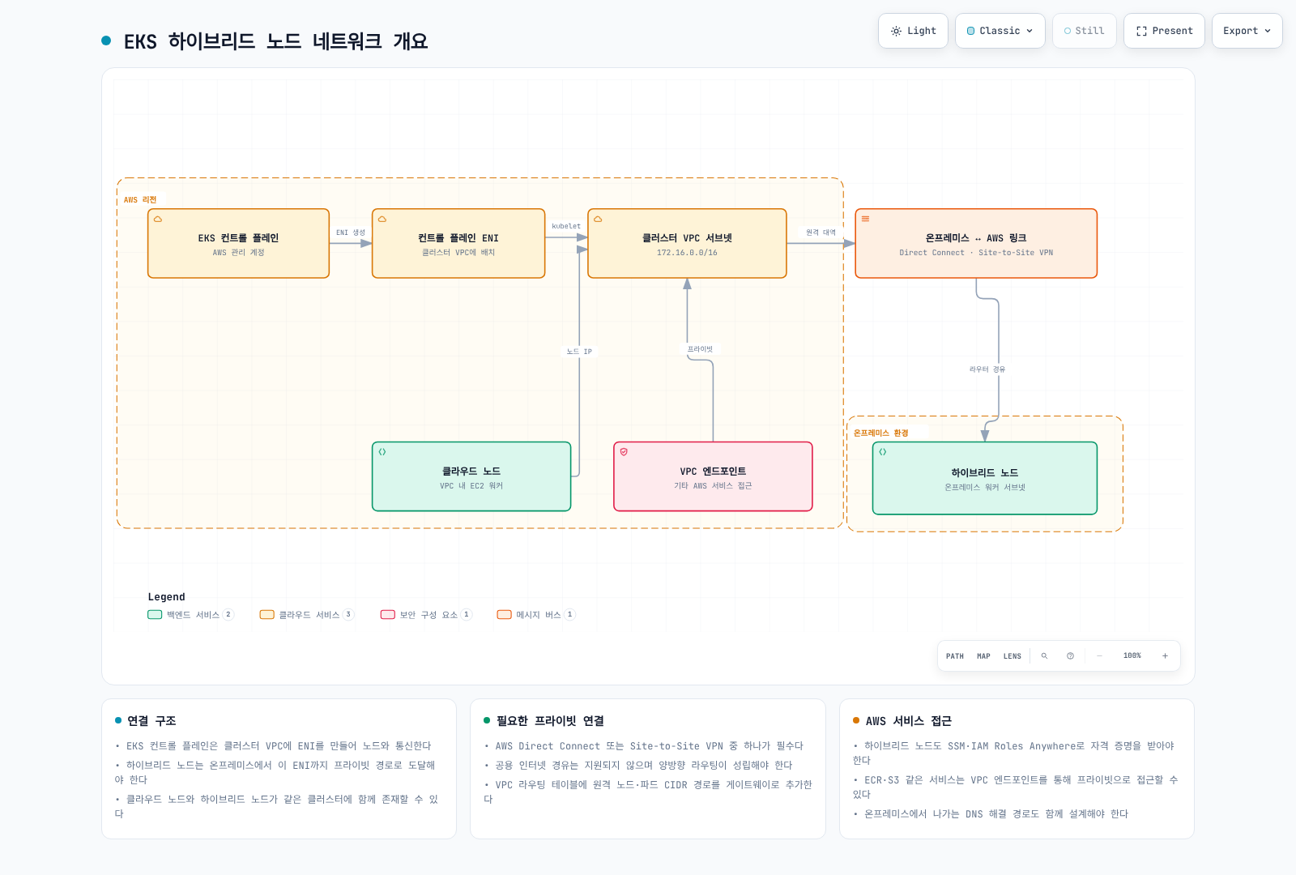
Task: Click the 원격 대역 edge label
Action: point(821,233)
